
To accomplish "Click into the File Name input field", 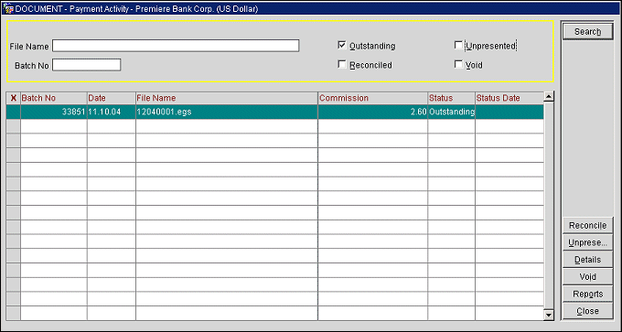I will (x=176, y=46).
